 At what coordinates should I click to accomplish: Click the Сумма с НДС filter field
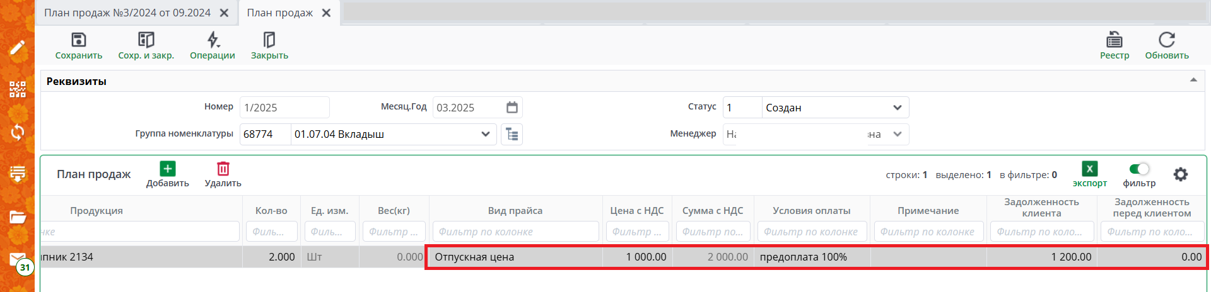713,232
